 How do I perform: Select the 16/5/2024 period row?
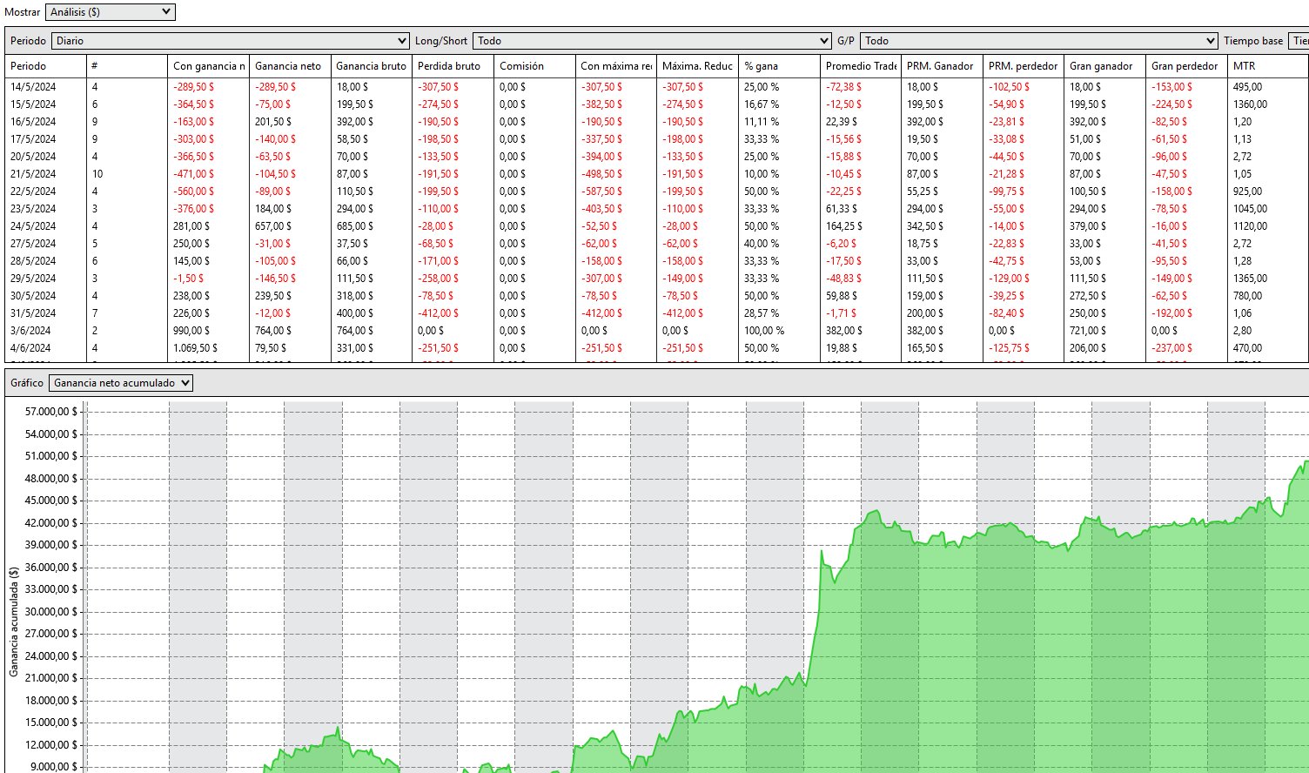[x=656, y=122]
